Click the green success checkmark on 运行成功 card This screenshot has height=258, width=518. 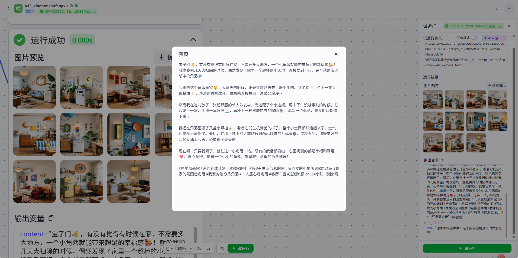[x=20, y=40]
